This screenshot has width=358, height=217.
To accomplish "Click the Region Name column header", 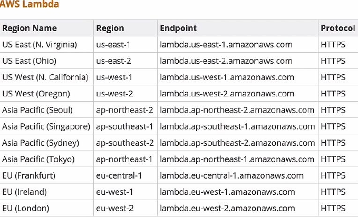I will pos(30,28).
